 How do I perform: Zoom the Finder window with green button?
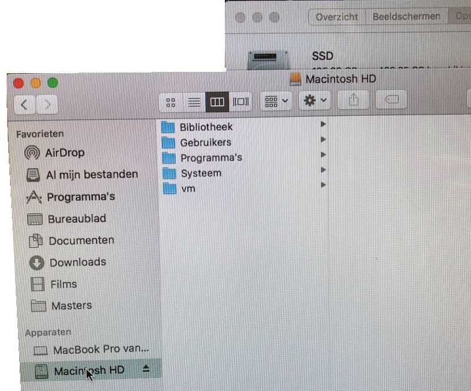tap(53, 83)
